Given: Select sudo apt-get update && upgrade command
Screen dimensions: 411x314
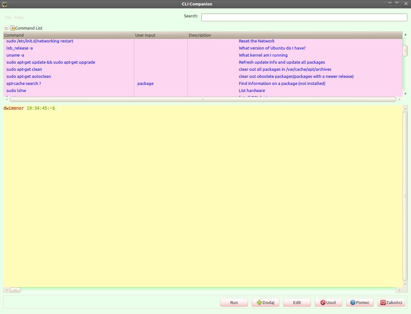Looking at the screenshot, I should click(51, 62).
